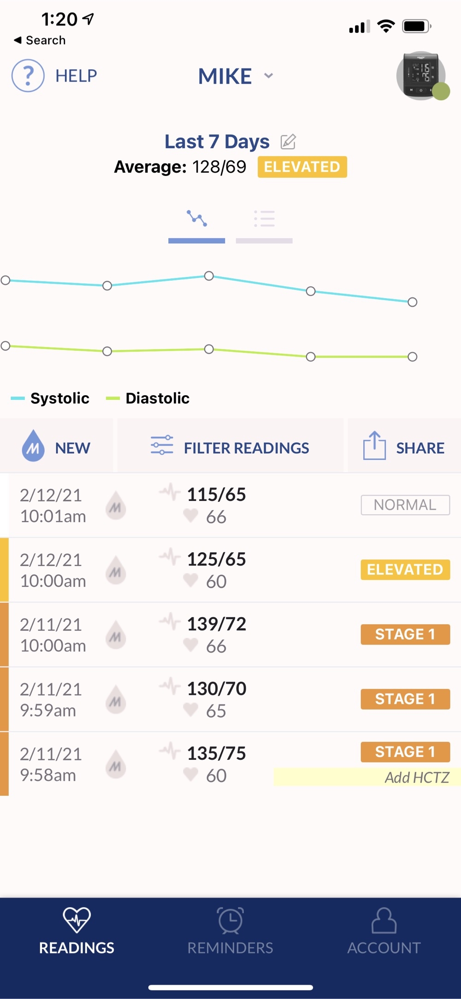Select the highest systolic point on the graph
This screenshot has width=461, height=999.
pyautogui.click(x=209, y=276)
